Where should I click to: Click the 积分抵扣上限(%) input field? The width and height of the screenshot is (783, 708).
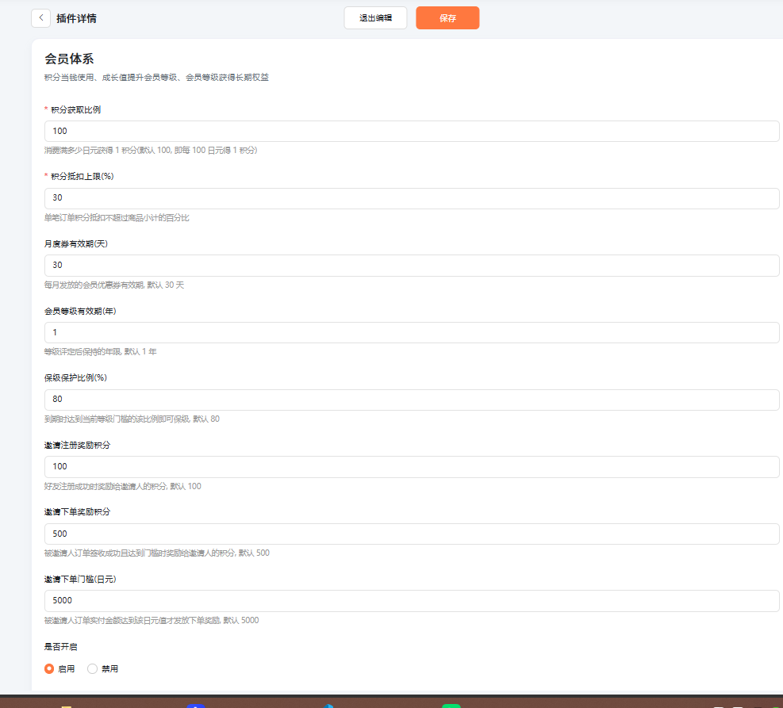[x=412, y=198]
